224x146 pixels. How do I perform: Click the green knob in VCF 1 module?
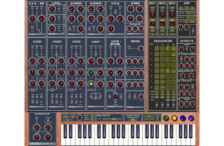click(x=91, y=72)
